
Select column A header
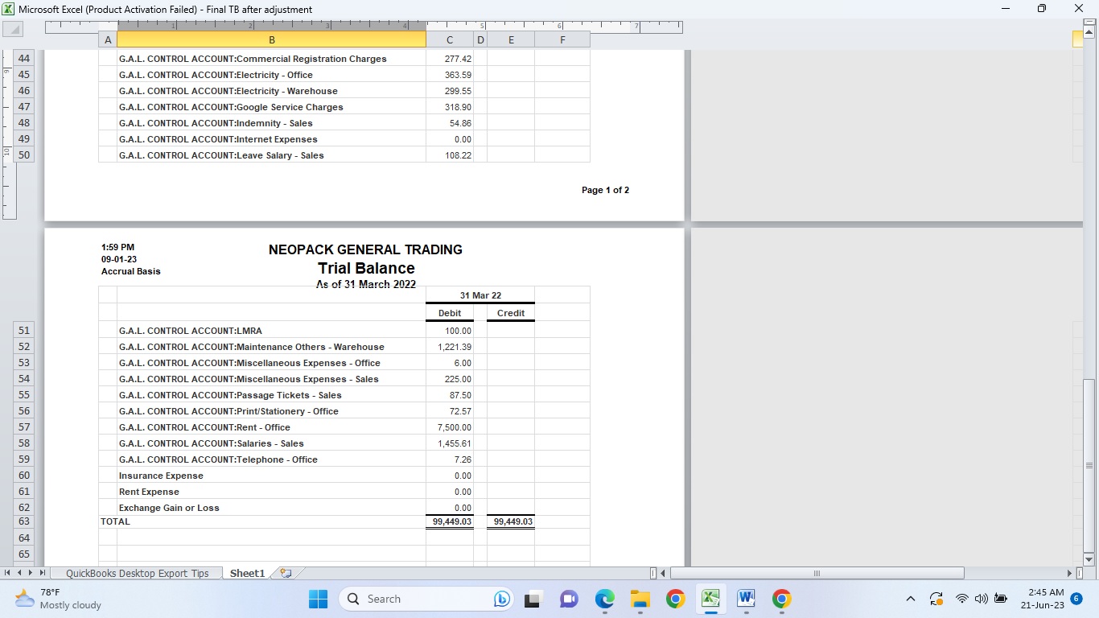pos(108,39)
